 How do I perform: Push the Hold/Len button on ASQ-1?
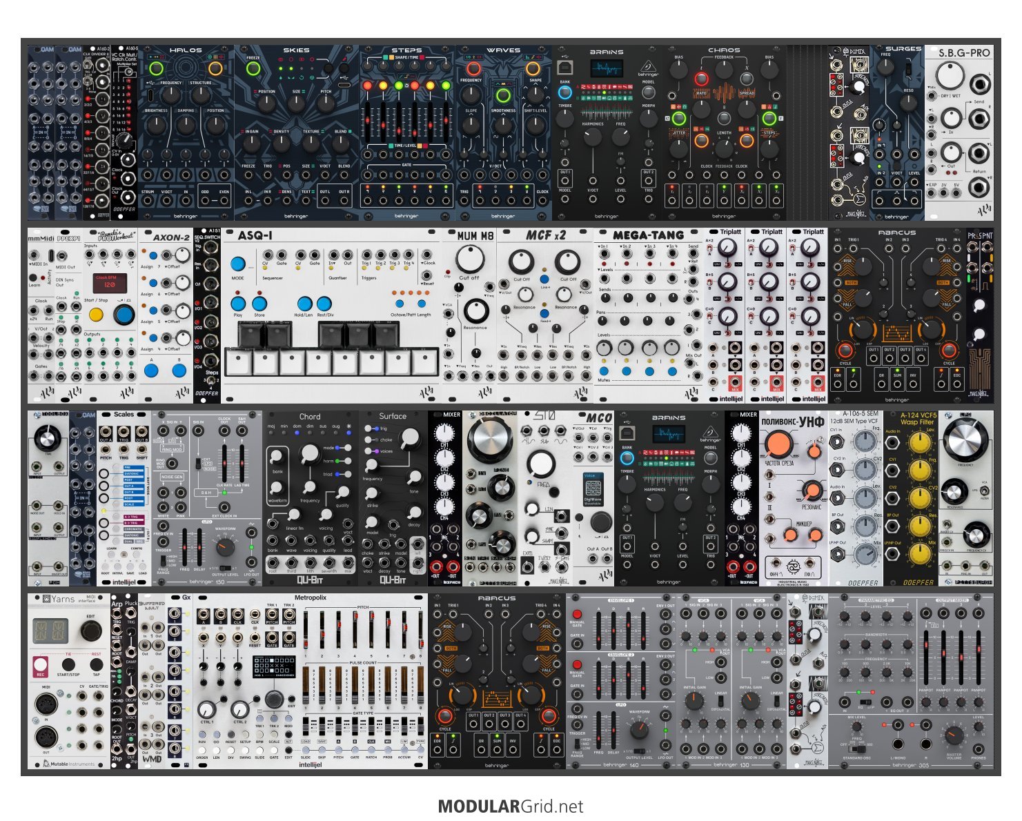pyautogui.click(x=304, y=304)
